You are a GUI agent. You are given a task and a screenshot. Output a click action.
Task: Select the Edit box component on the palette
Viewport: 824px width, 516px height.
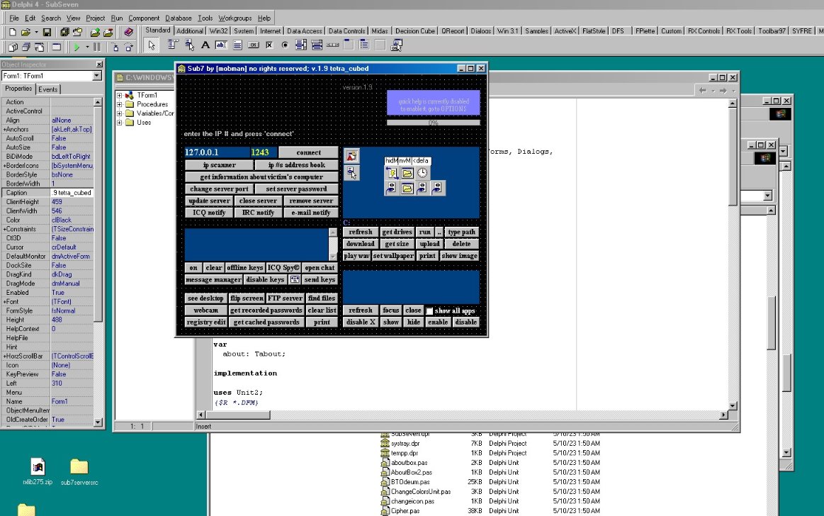pos(220,46)
